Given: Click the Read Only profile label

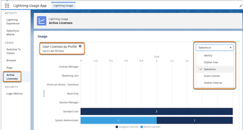Looking at the screenshot, I should tap(73, 94).
